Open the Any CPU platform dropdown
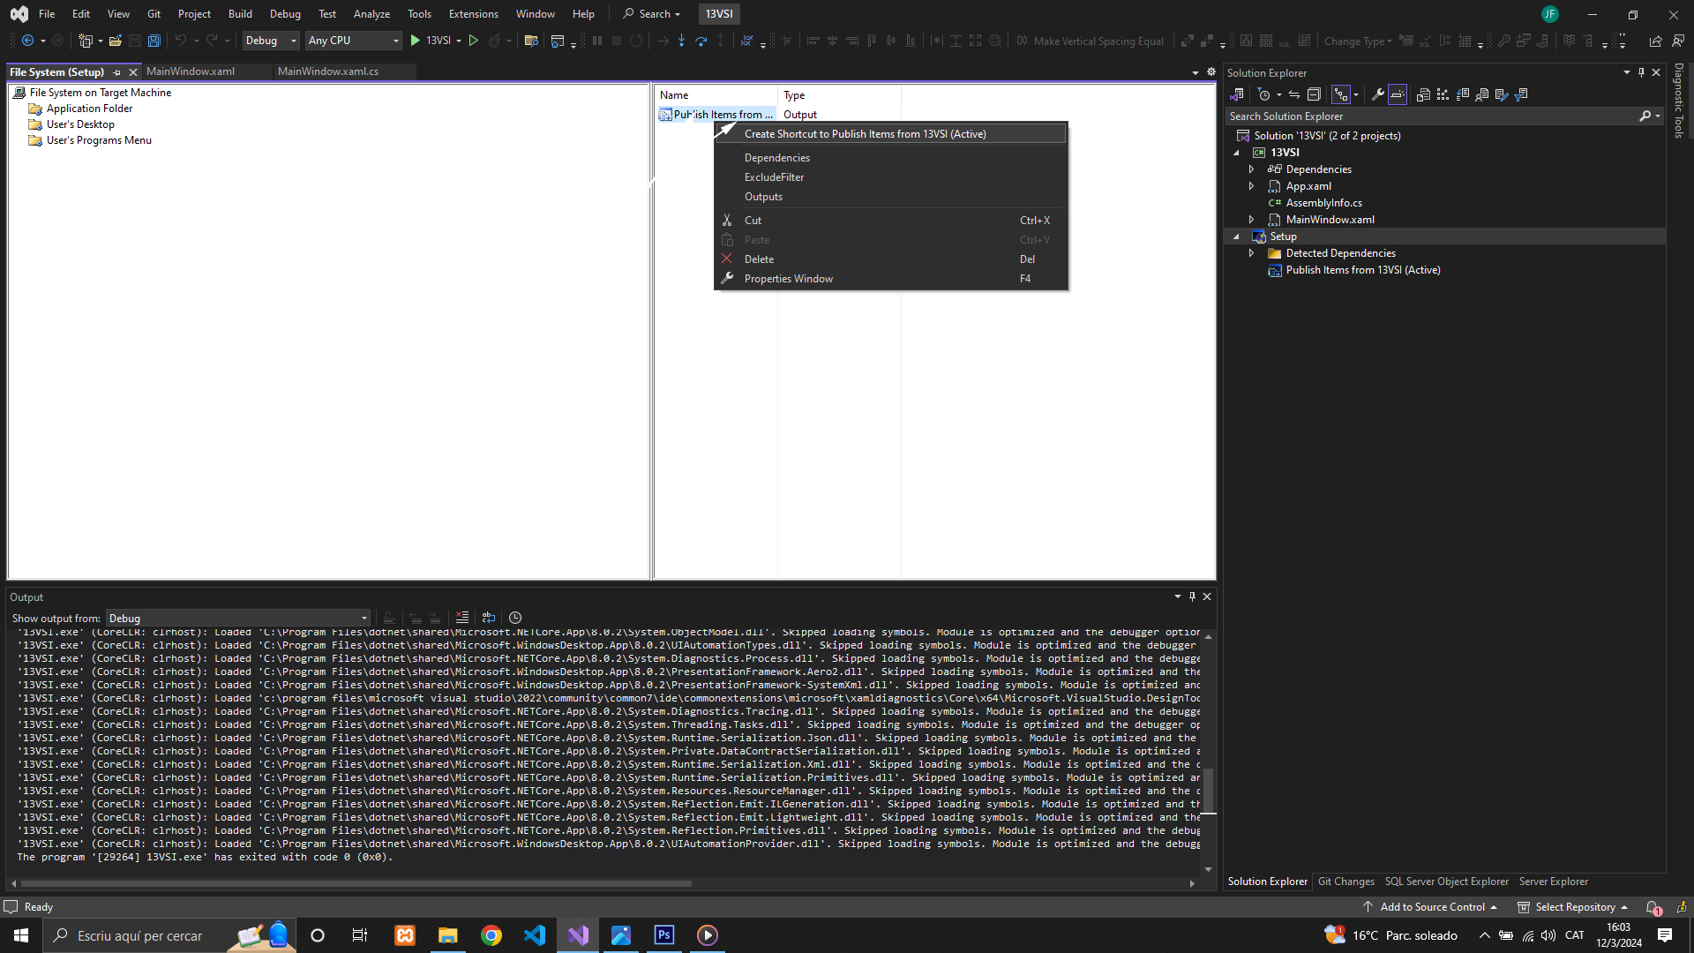The height and width of the screenshot is (953, 1694). pos(353,41)
